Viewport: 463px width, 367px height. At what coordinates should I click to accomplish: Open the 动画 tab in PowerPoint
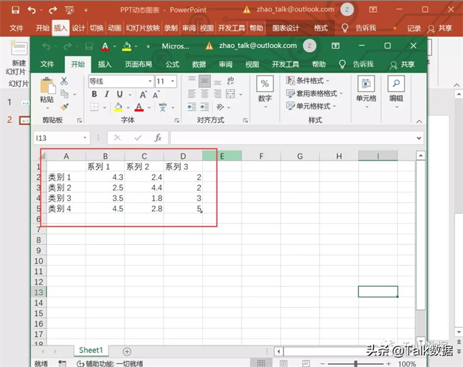[x=114, y=28]
